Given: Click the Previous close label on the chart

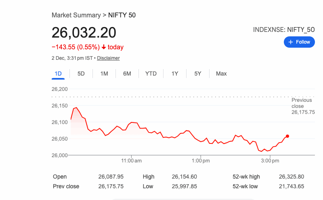Looking at the screenshot, I should [302, 103].
